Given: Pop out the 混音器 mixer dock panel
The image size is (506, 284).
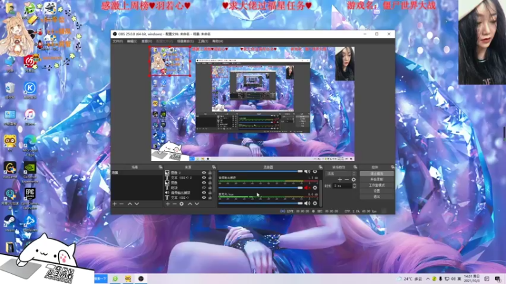Looking at the screenshot, I should pos(321,167).
